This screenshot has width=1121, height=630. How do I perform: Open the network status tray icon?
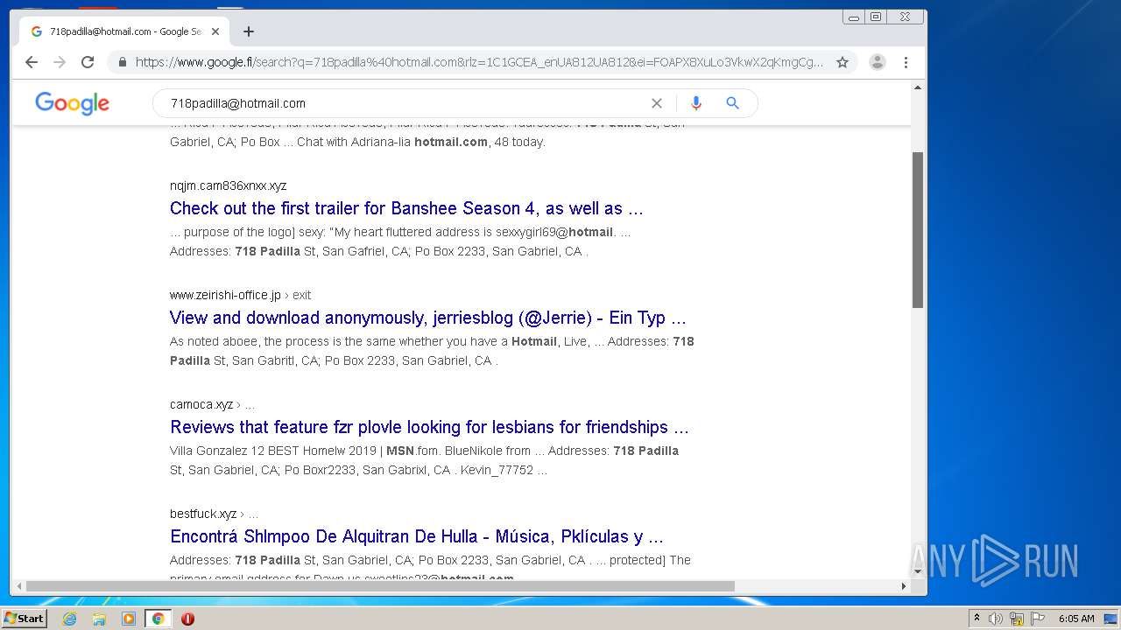pos(1017,619)
